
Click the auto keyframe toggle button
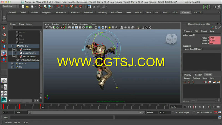[216, 112]
